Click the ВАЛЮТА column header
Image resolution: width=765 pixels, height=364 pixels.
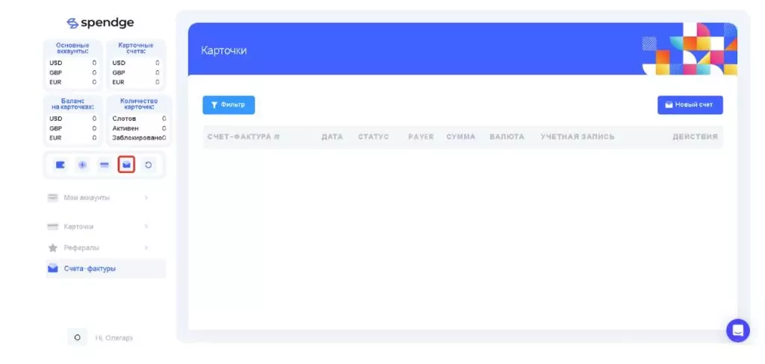(507, 137)
